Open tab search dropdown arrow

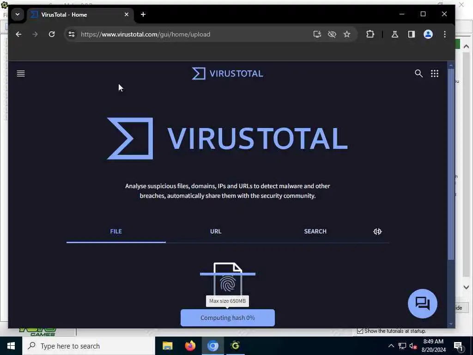(x=18, y=14)
